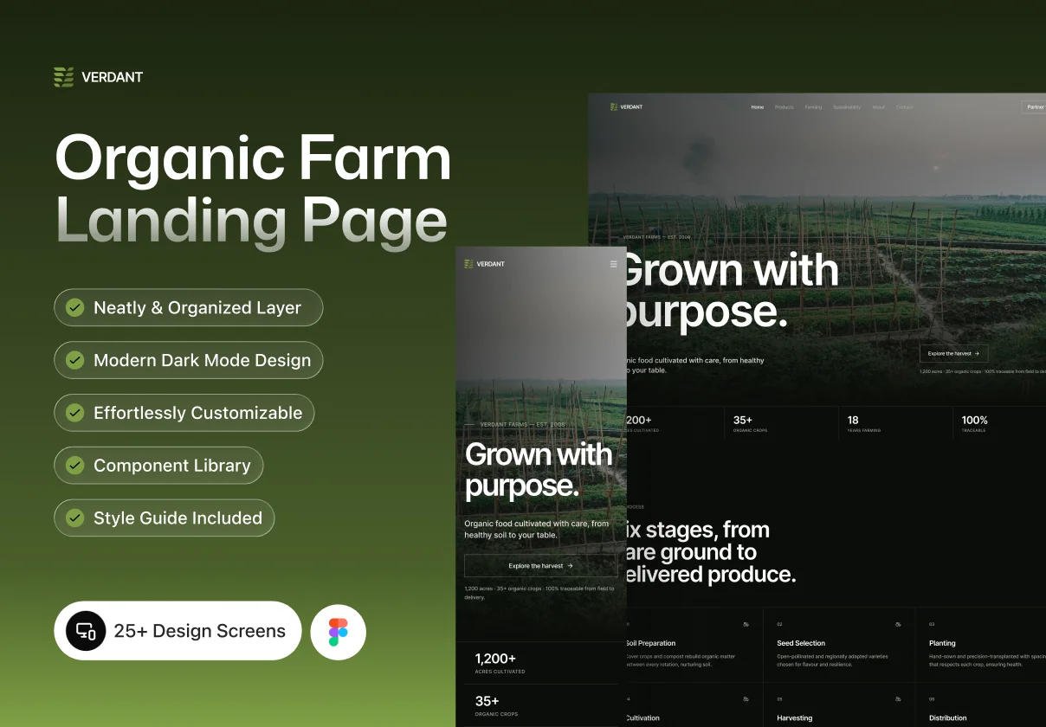This screenshot has width=1046, height=727.
Task: Select Products in the desktop preview navigation
Action: click(784, 107)
